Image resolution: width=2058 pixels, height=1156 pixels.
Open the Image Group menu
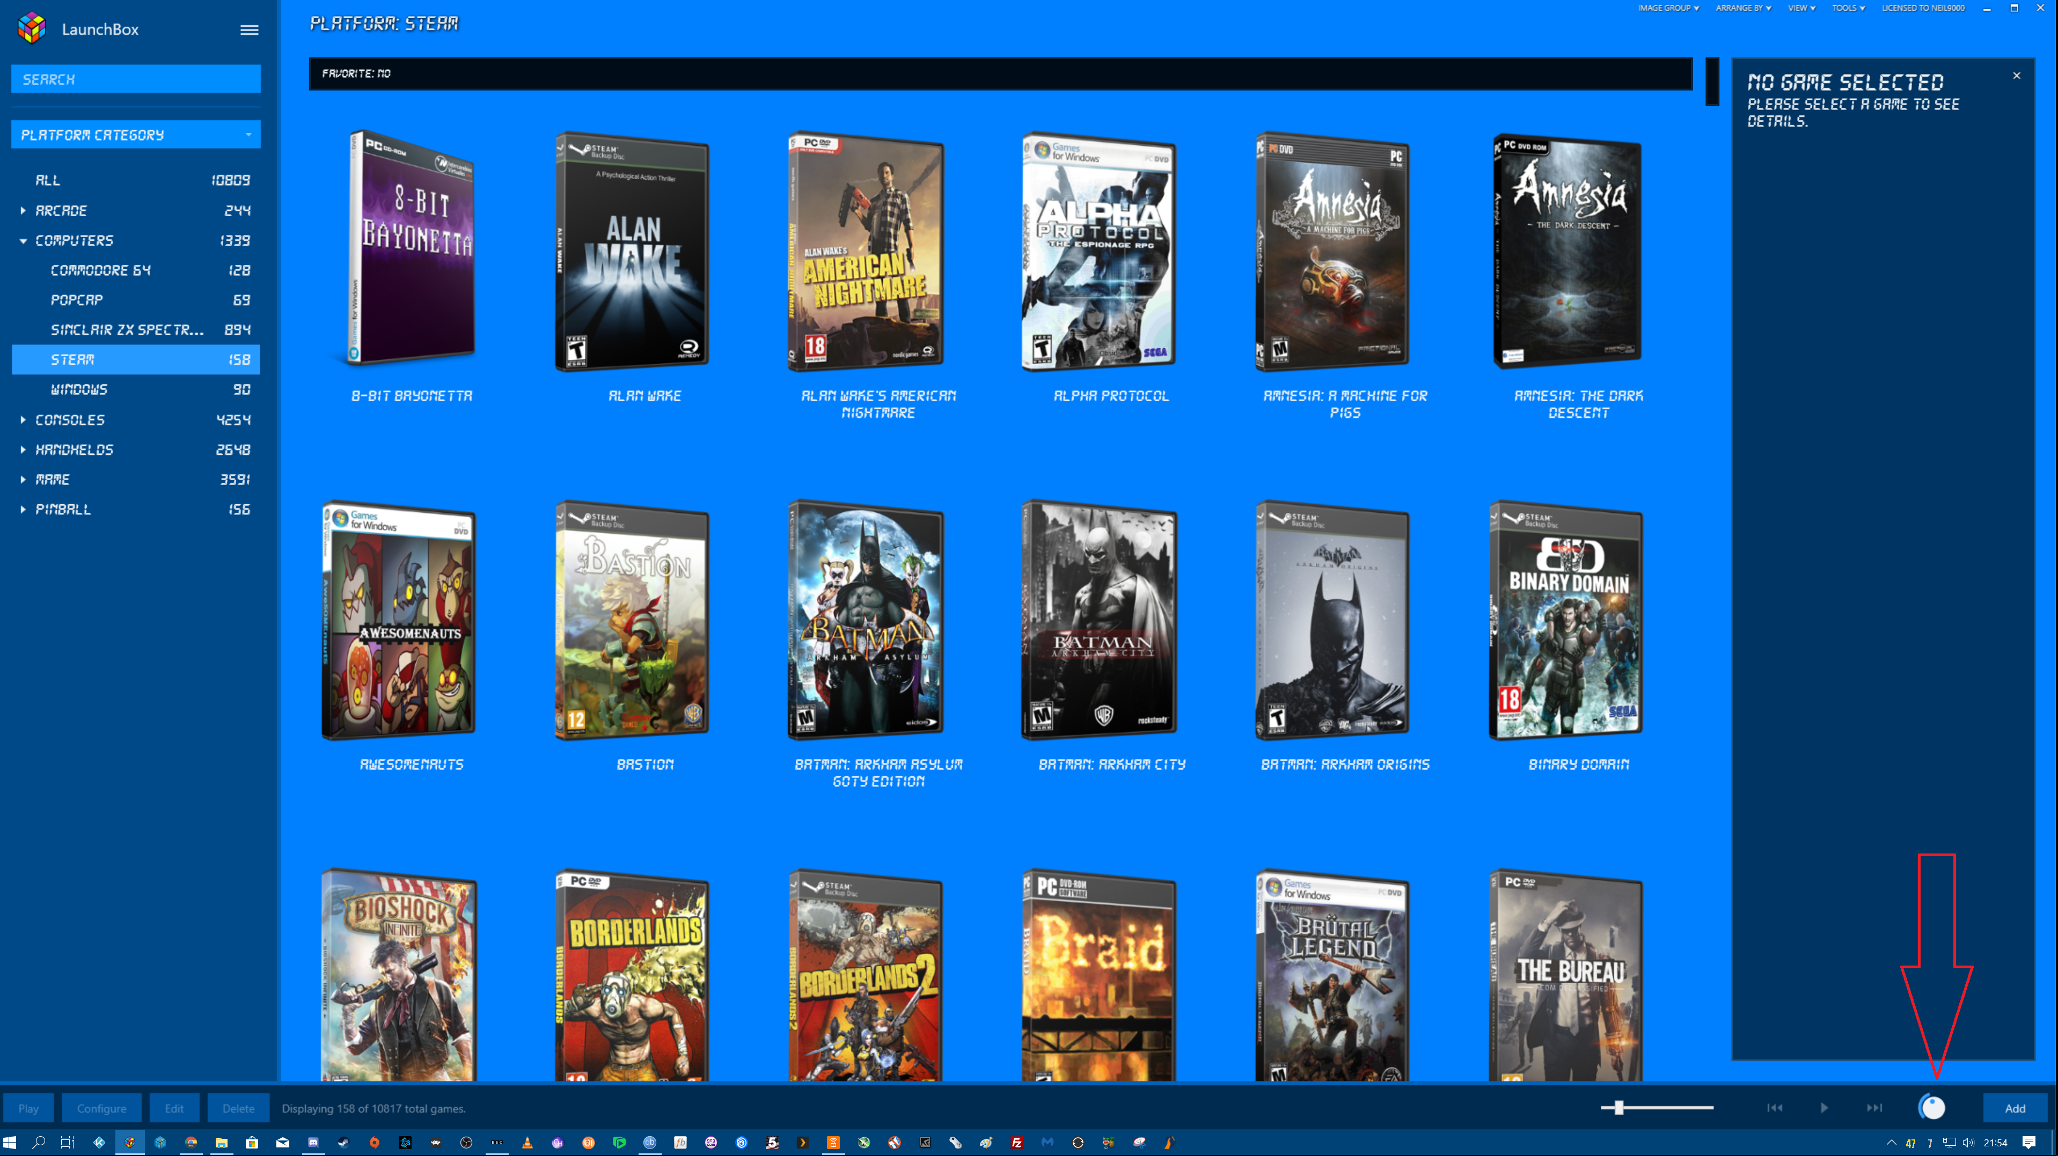[1668, 8]
